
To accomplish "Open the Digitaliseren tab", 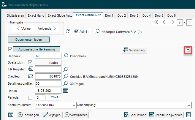I will pos(16,15).
